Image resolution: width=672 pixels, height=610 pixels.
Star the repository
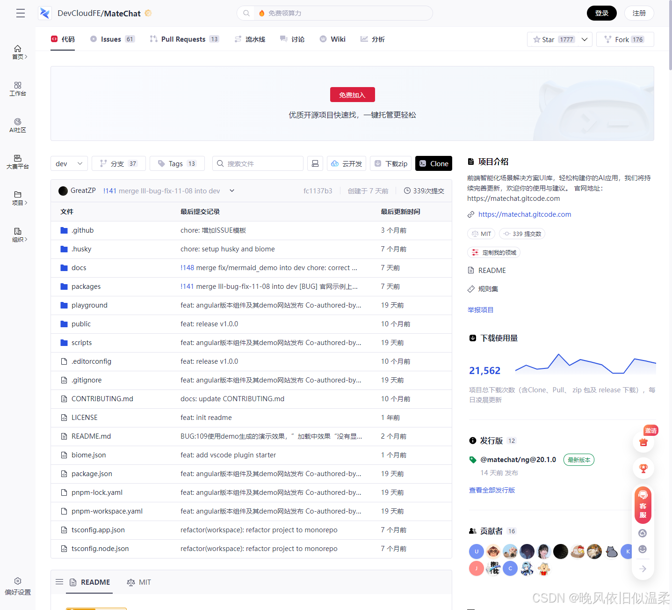[x=553, y=39]
